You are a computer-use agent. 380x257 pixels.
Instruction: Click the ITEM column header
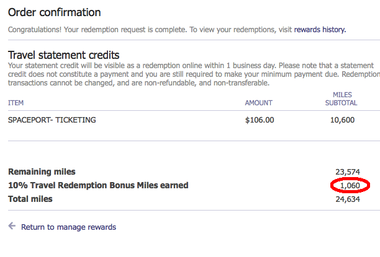tap(16, 103)
